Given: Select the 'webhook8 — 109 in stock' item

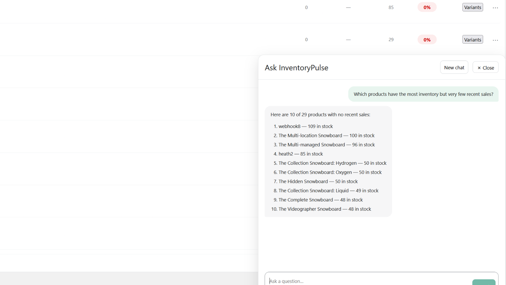Looking at the screenshot, I should (305, 126).
